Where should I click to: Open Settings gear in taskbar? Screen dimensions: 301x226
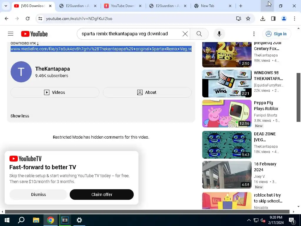79,220
